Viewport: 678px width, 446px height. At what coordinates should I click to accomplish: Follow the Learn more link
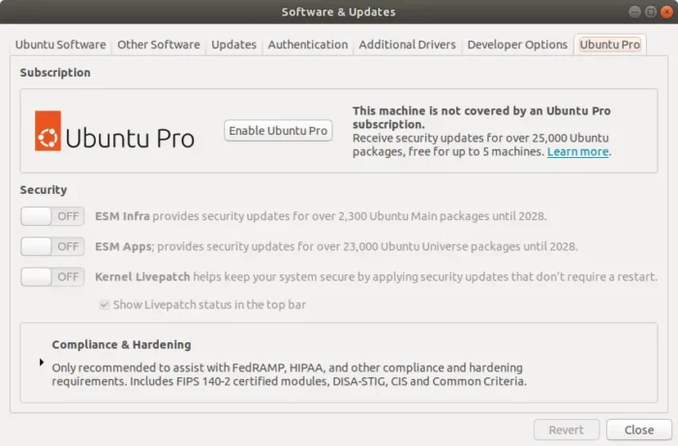[577, 151]
